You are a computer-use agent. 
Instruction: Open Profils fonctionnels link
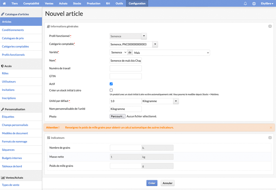21,55
